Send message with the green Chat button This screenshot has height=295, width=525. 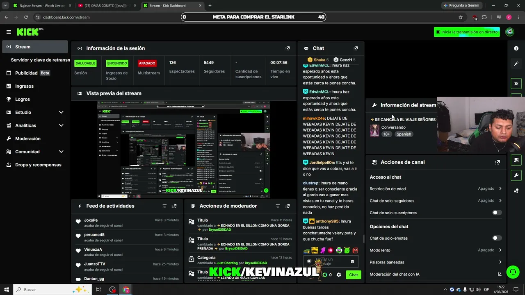[353, 275]
